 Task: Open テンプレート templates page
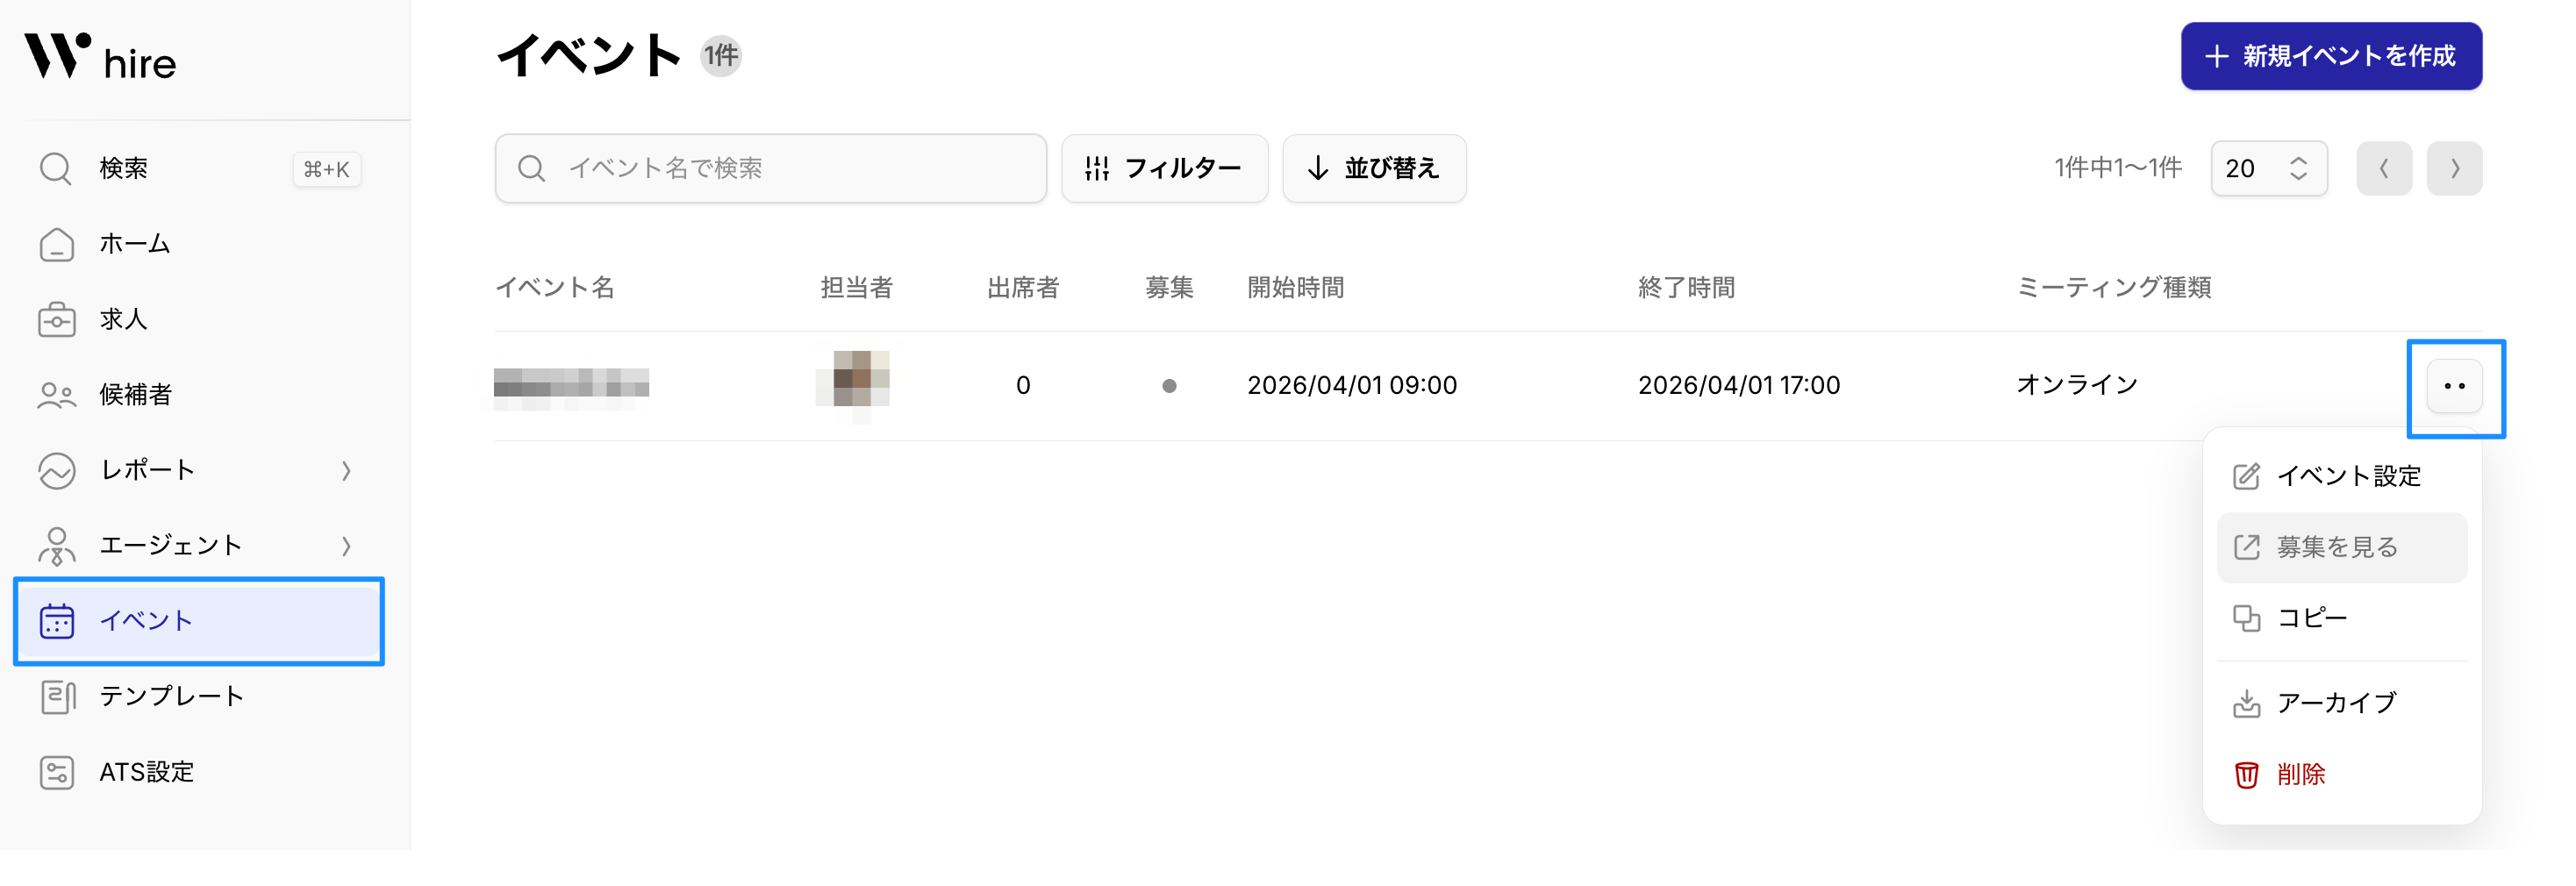170,696
